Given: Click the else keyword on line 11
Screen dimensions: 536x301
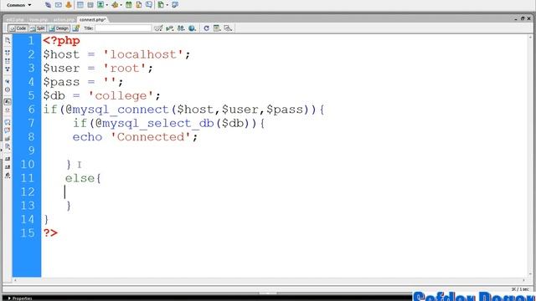Looking at the screenshot, I should click(x=80, y=178).
